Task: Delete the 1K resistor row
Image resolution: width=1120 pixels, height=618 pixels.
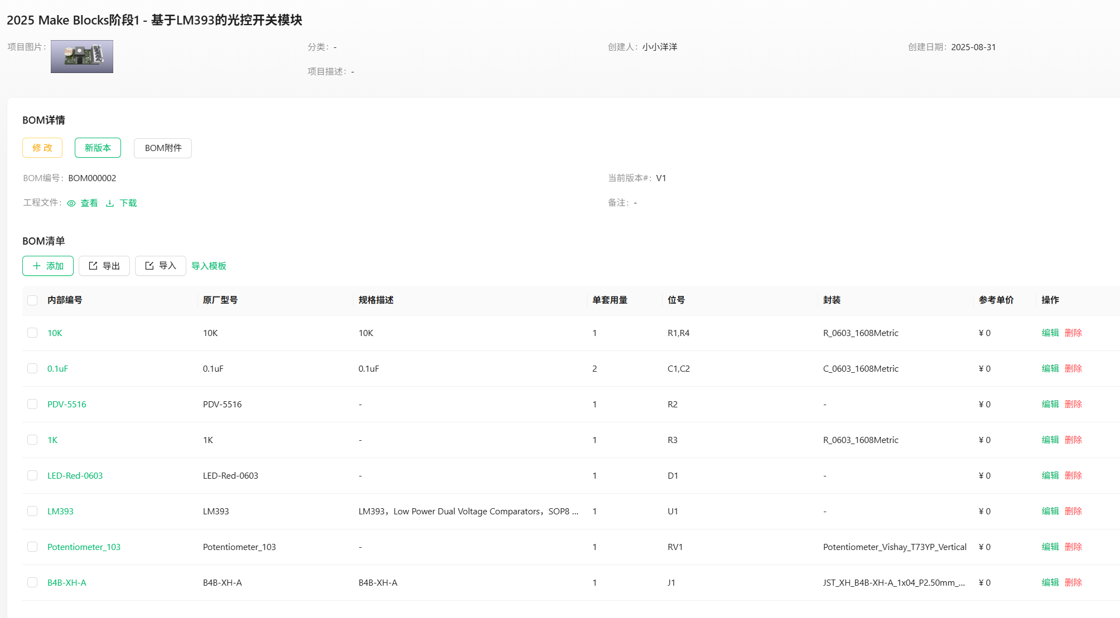Action: point(1073,440)
